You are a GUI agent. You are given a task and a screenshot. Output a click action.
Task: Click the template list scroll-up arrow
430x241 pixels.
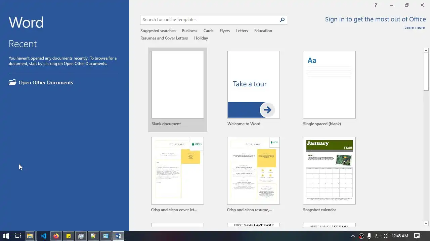[x=426, y=50]
